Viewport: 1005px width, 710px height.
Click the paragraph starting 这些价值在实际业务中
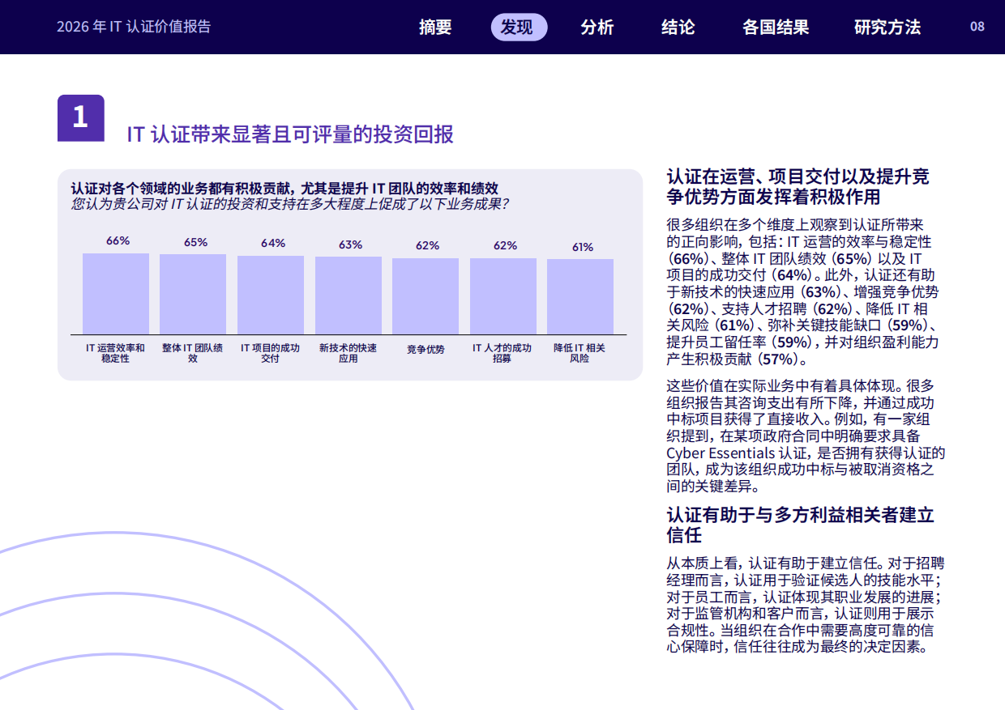point(806,436)
